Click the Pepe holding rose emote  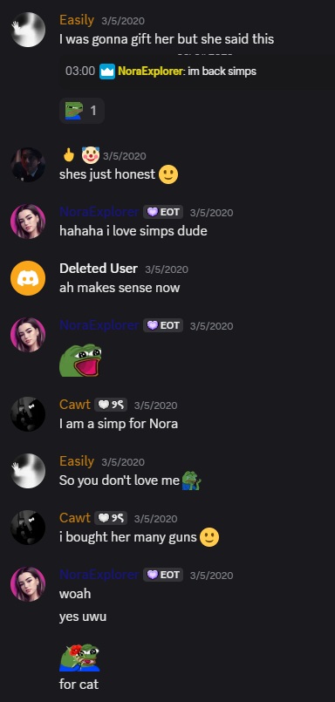(79, 658)
